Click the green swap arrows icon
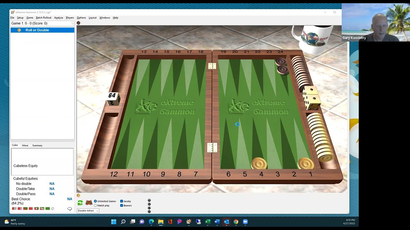The width and height of the screenshot is (410, 230). pos(80,203)
